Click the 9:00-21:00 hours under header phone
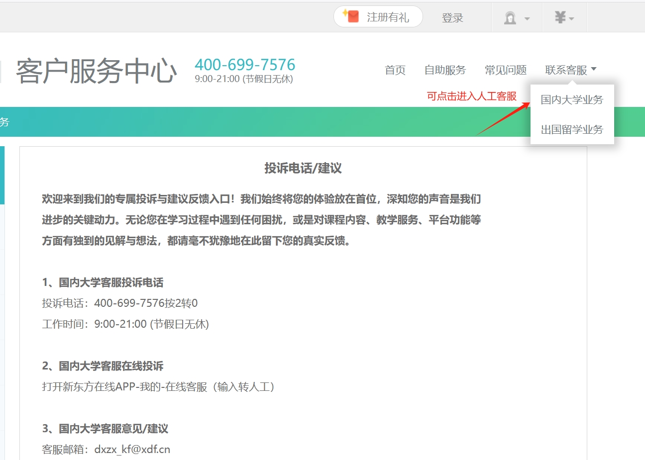 pyautogui.click(x=243, y=79)
